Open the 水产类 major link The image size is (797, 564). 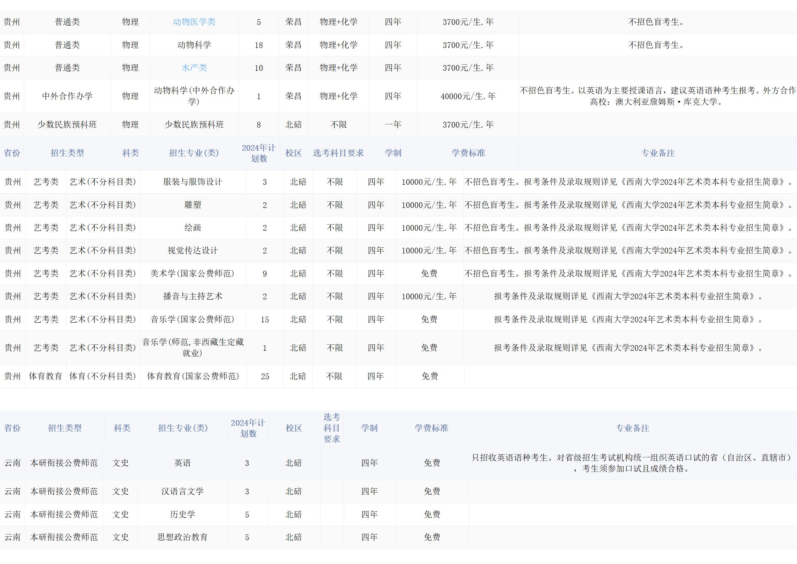[x=194, y=68]
